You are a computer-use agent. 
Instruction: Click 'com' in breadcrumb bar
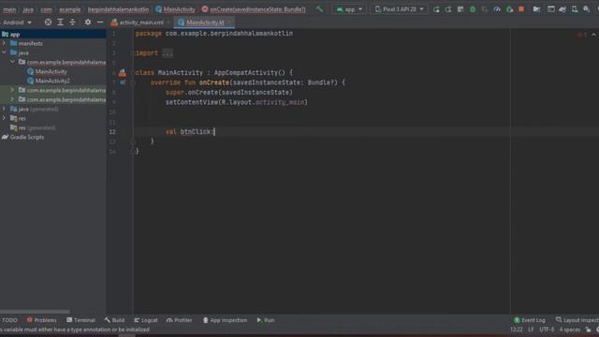pos(46,9)
